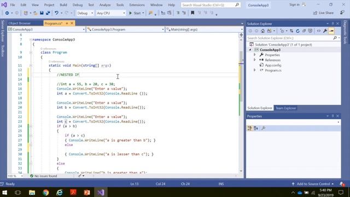Viewport: 350px width, 197px height.
Task: Click the wrench Properties icon in Solution Explorer toolbar
Action: (325, 31)
